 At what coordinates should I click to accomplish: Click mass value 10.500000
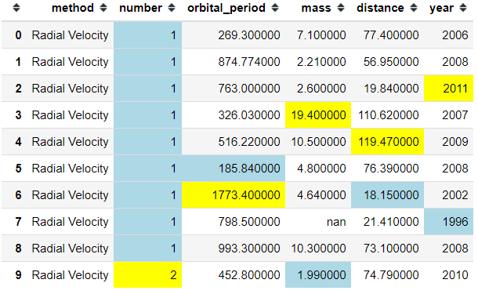coord(319,142)
